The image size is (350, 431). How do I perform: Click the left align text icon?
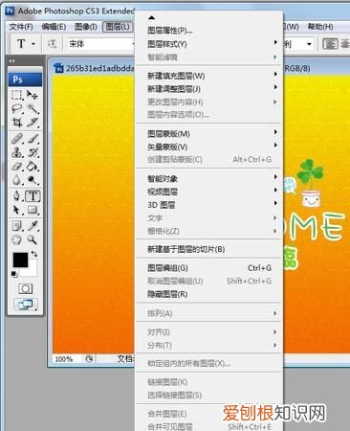click(330, 44)
